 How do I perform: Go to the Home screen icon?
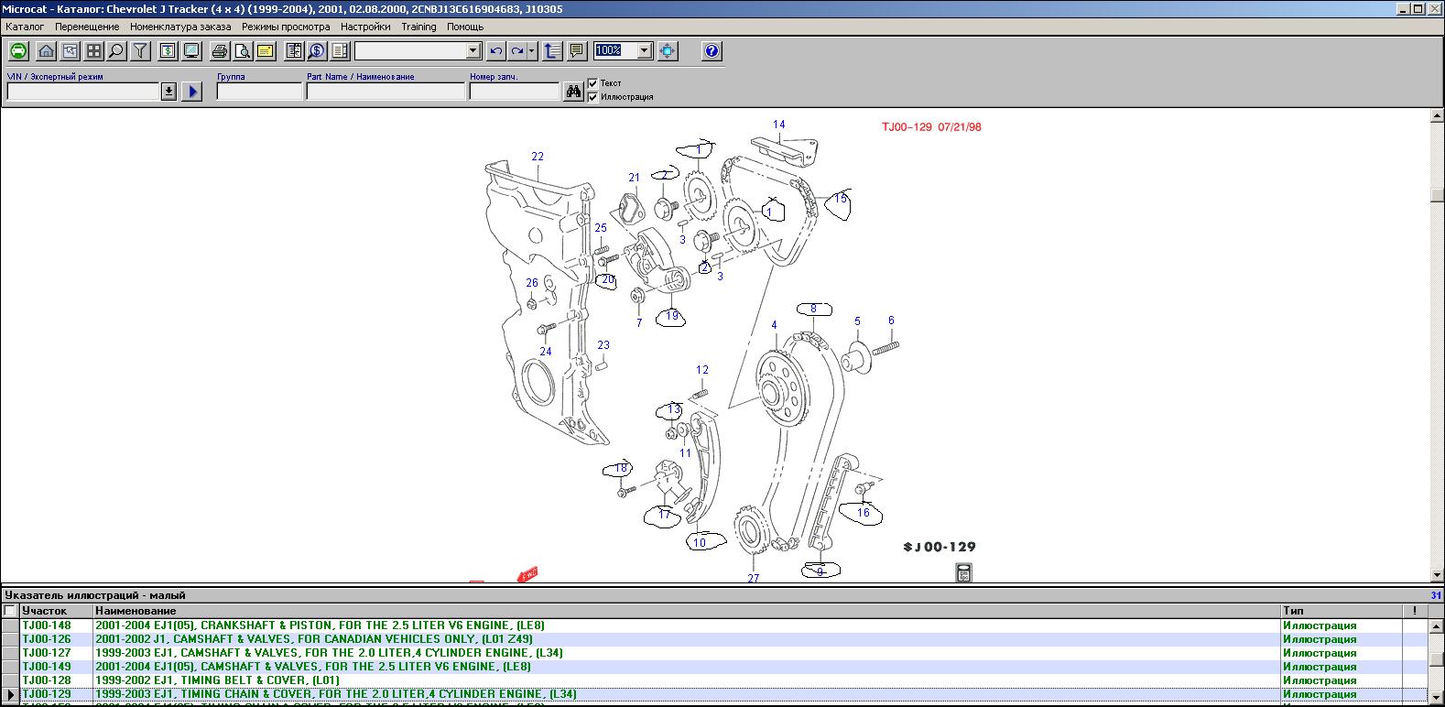[x=46, y=51]
